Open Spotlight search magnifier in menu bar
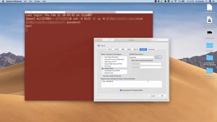The image size is (217, 122). [x=206, y=1]
